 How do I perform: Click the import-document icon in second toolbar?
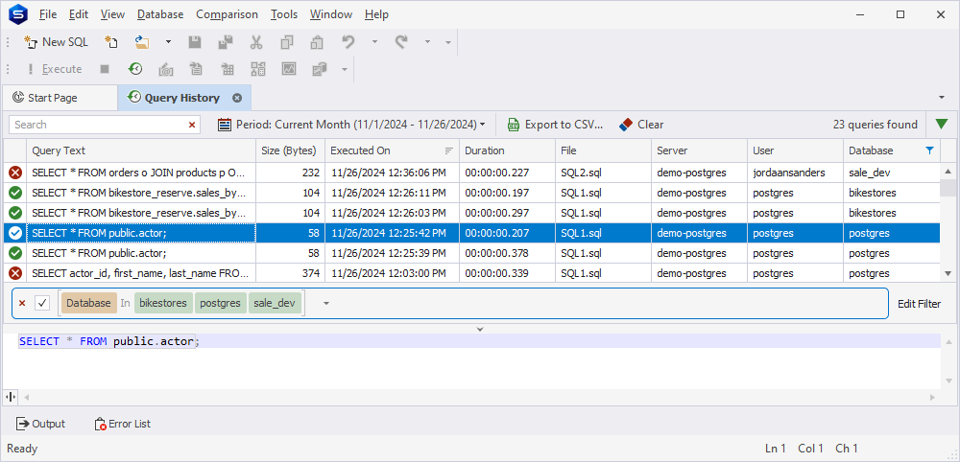[x=197, y=69]
